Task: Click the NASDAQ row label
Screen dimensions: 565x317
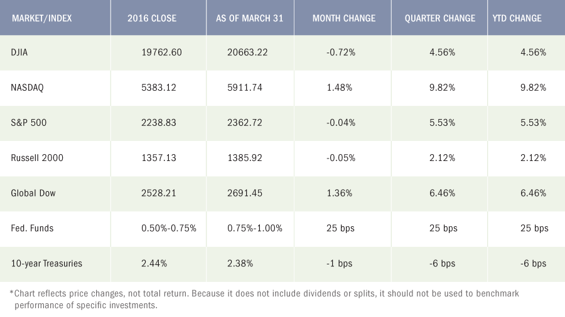Action: point(27,88)
